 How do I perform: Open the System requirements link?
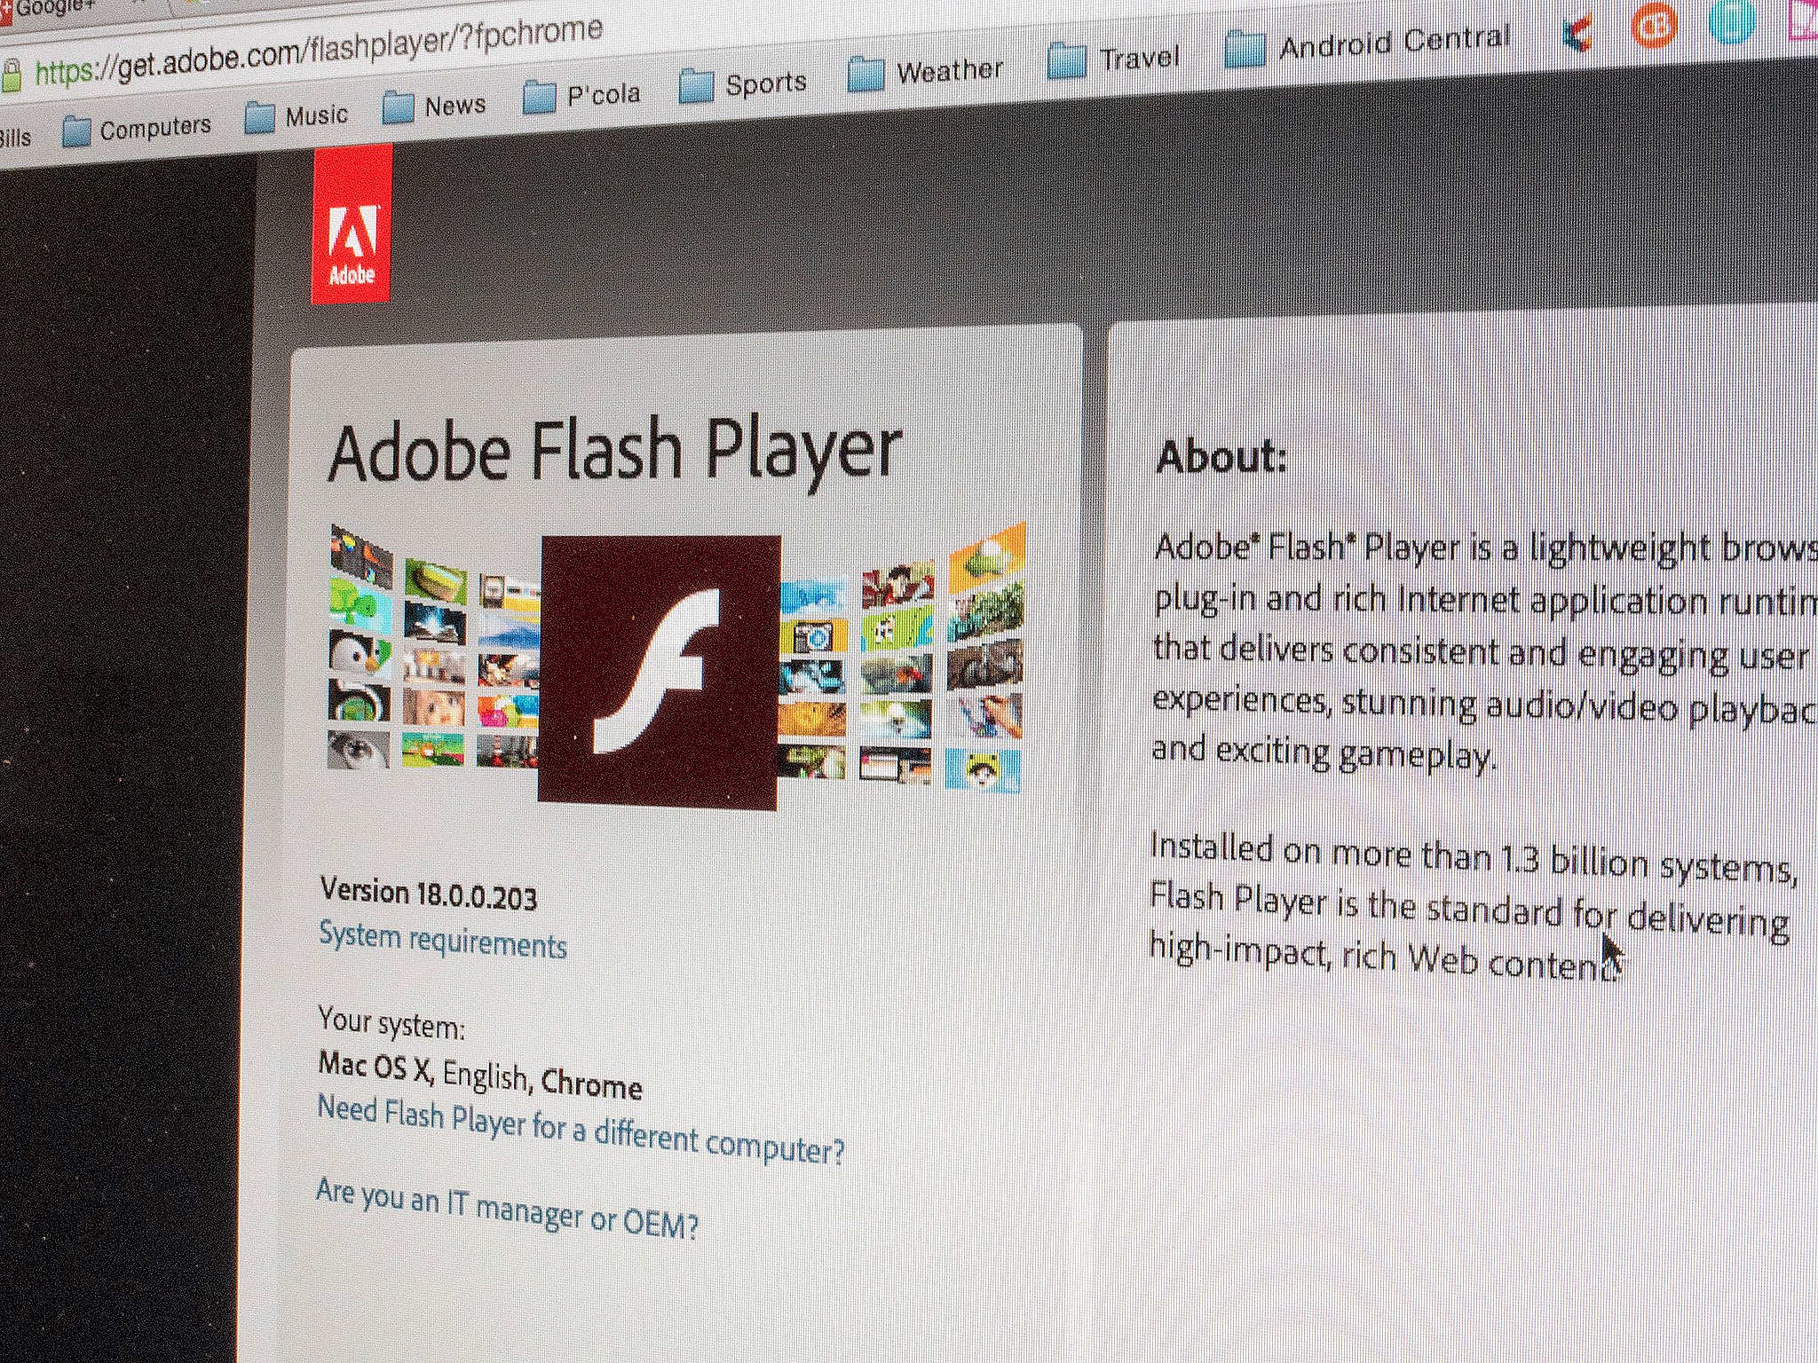[x=442, y=941]
